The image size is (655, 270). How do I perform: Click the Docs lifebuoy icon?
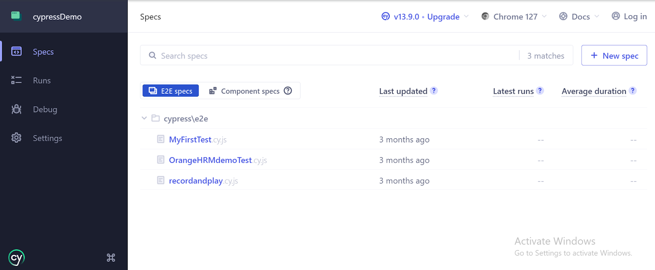coord(563,16)
